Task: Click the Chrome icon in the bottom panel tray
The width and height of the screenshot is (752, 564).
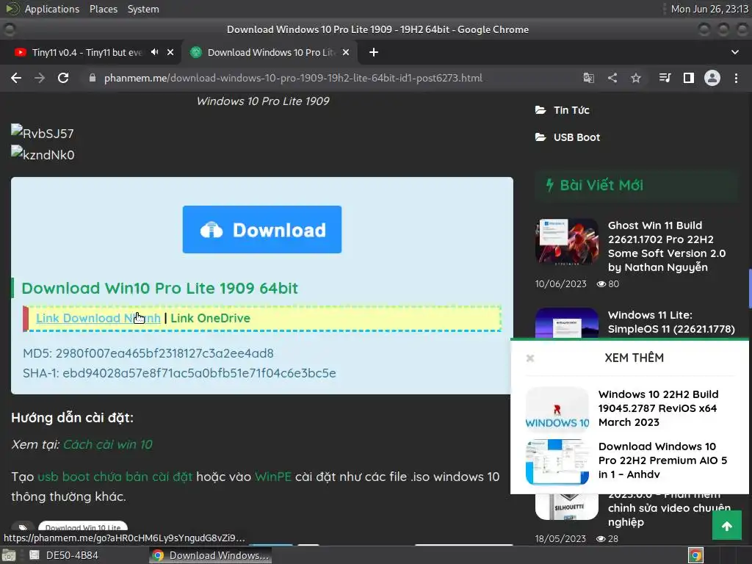Action: click(695, 555)
